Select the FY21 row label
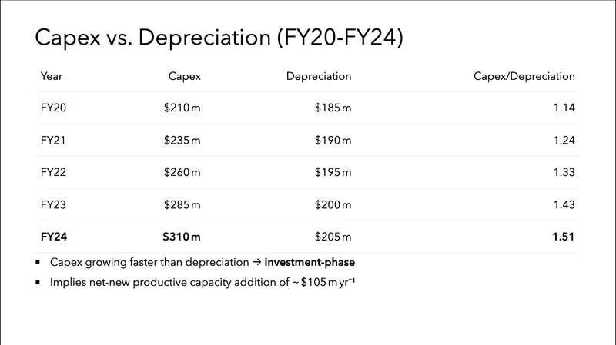The height and width of the screenshot is (345, 616). click(53, 141)
